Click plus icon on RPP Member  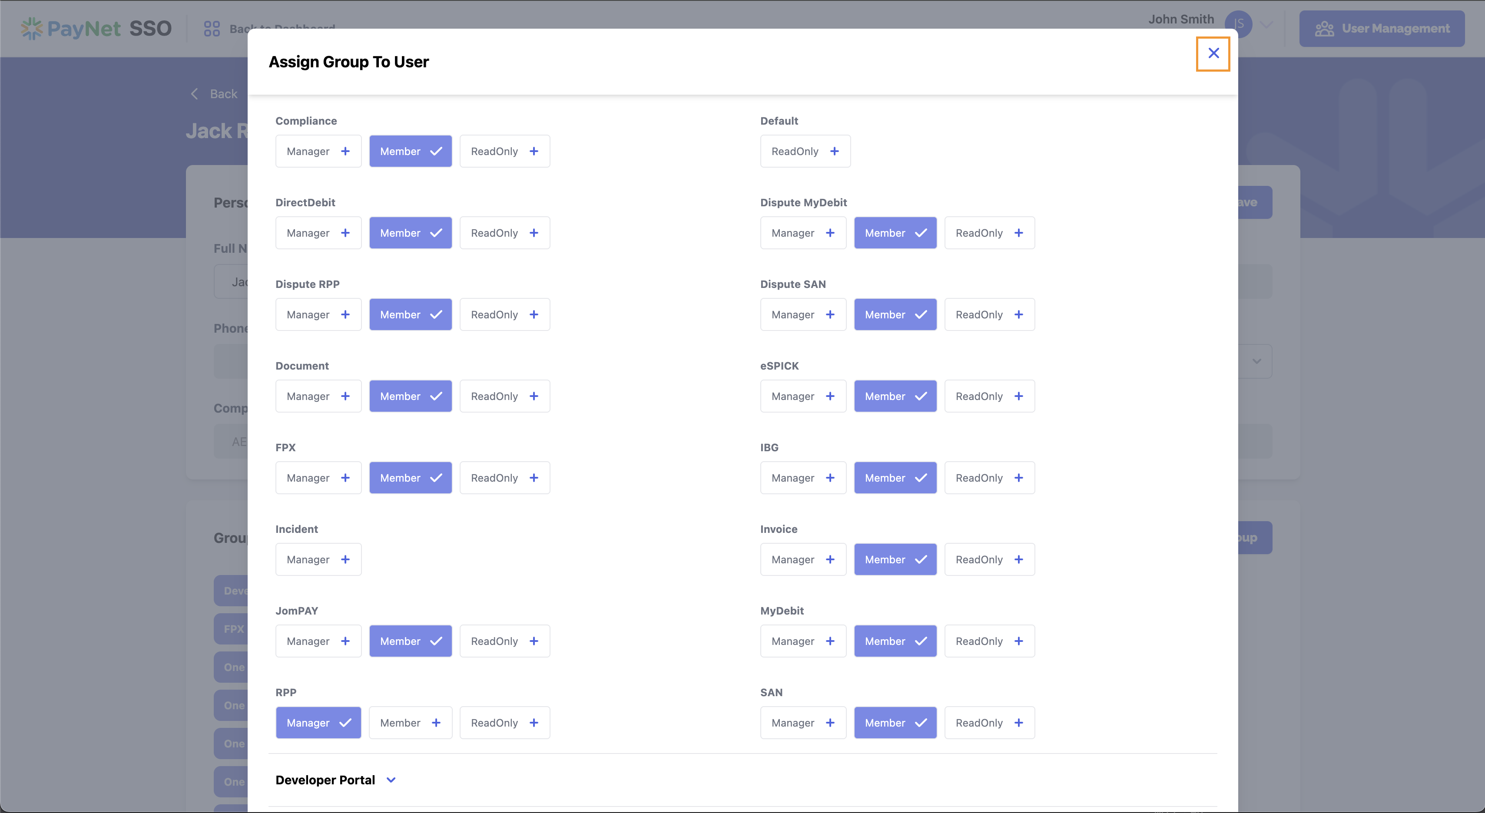click(436, 723)
